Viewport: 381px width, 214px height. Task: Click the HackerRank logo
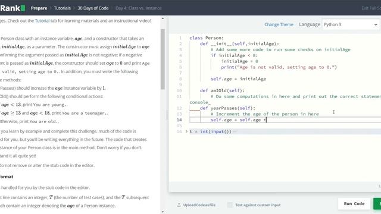point(13,8)
